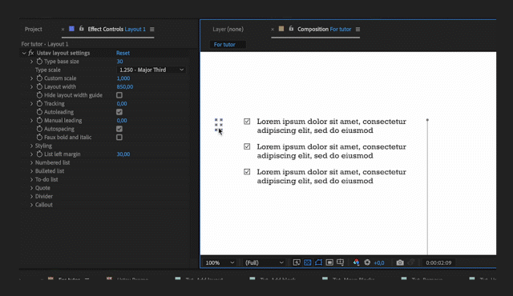The image size is (513, 296).
Task: Select Effect Controls Layout 1 tab
Action: point(116,29)
